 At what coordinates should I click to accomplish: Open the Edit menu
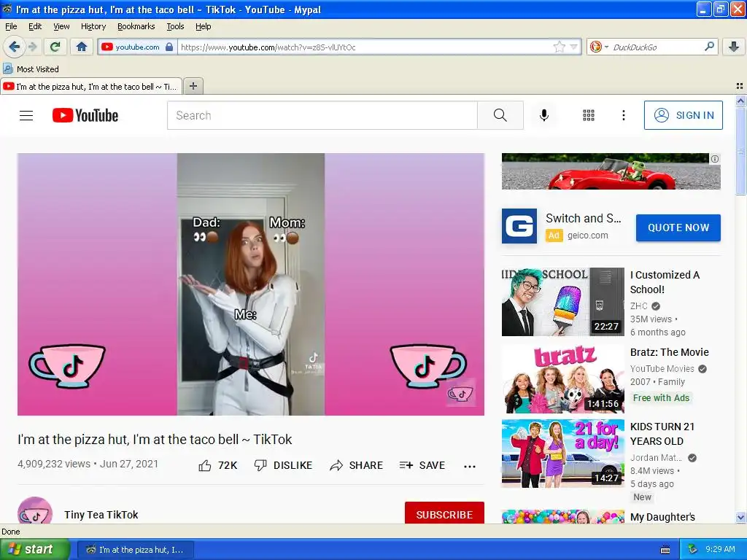click(35, 26)
